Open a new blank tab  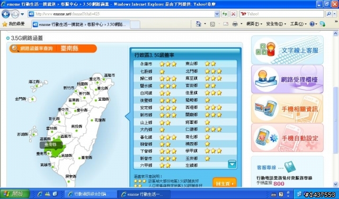tap(135, 24)
